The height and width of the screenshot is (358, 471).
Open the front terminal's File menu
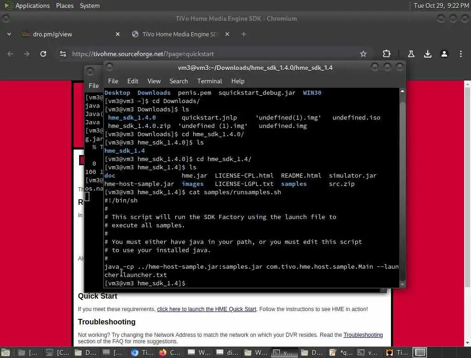point(113,81)
